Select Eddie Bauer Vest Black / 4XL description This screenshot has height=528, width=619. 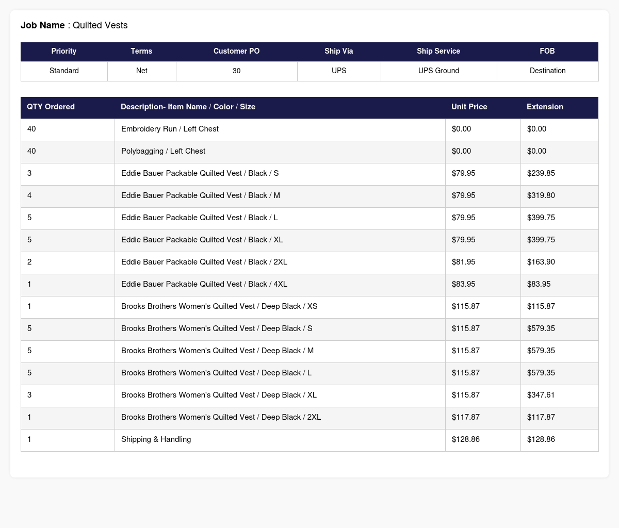pyautogui.click(x=204, y=284)
